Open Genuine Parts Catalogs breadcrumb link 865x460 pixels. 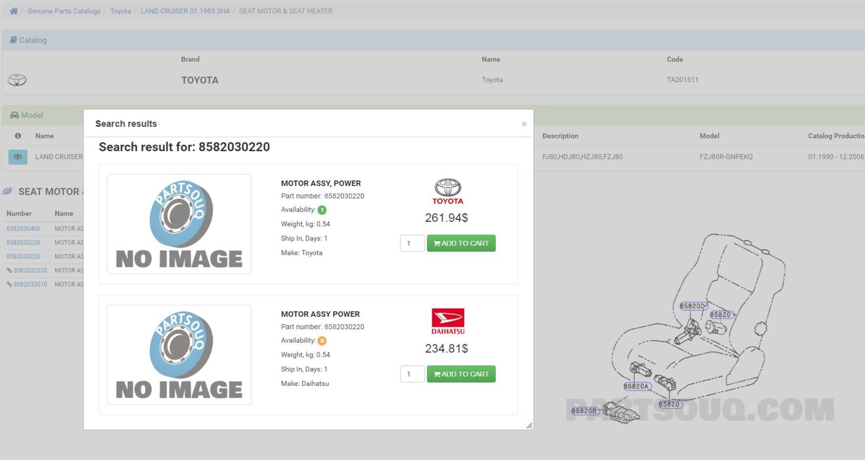tap(64, 11)
